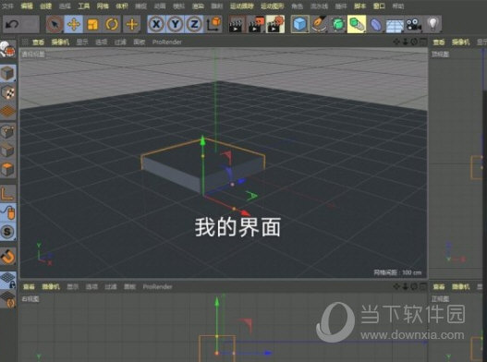Render to Picture Viewer with the middle clapperboard
487x362 pixels.
256,24
